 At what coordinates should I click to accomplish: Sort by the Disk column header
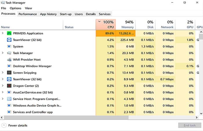click(x=145, y=24)
